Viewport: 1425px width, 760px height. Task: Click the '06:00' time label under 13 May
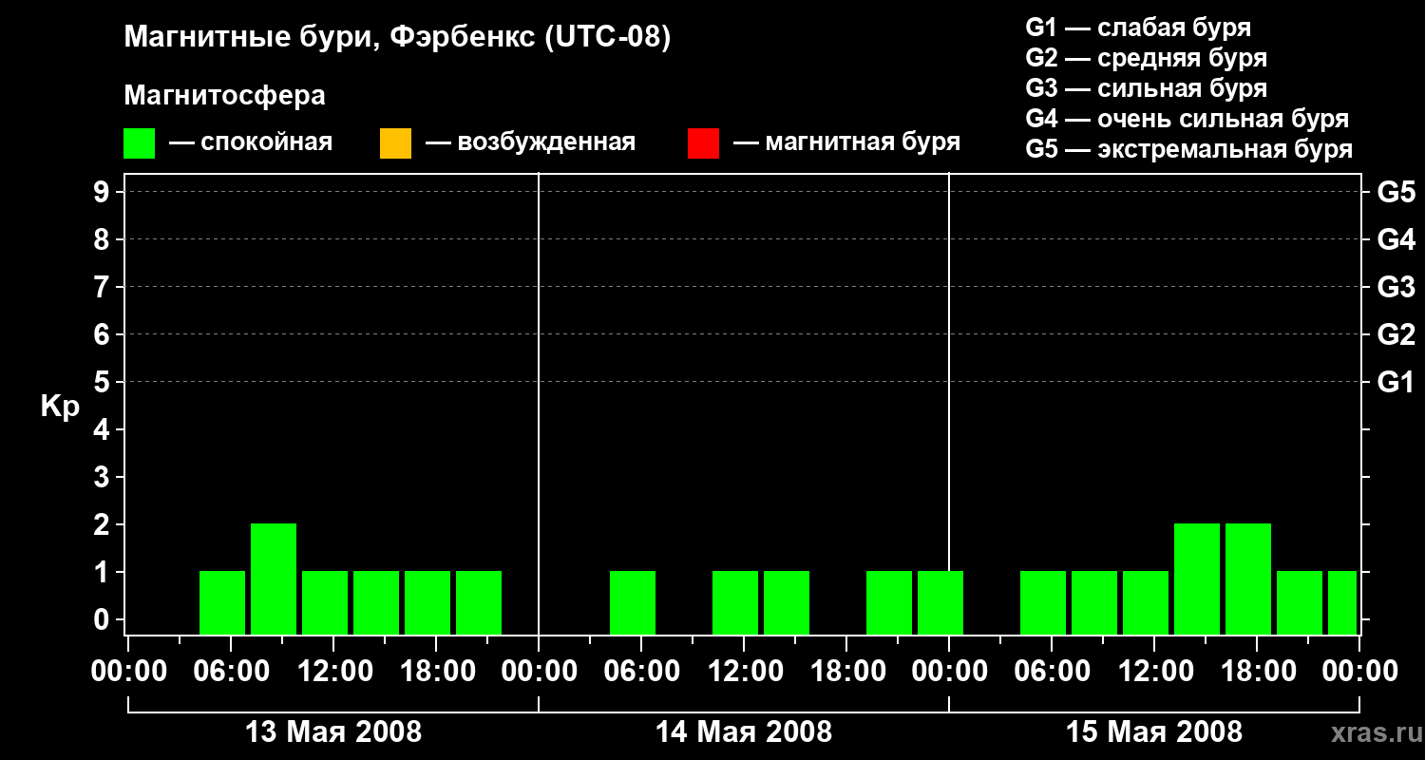pos(231,672)
